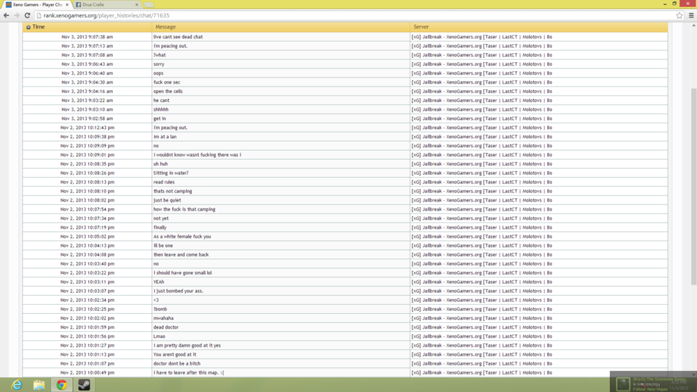Select message 'get in'

click(160, 119)
